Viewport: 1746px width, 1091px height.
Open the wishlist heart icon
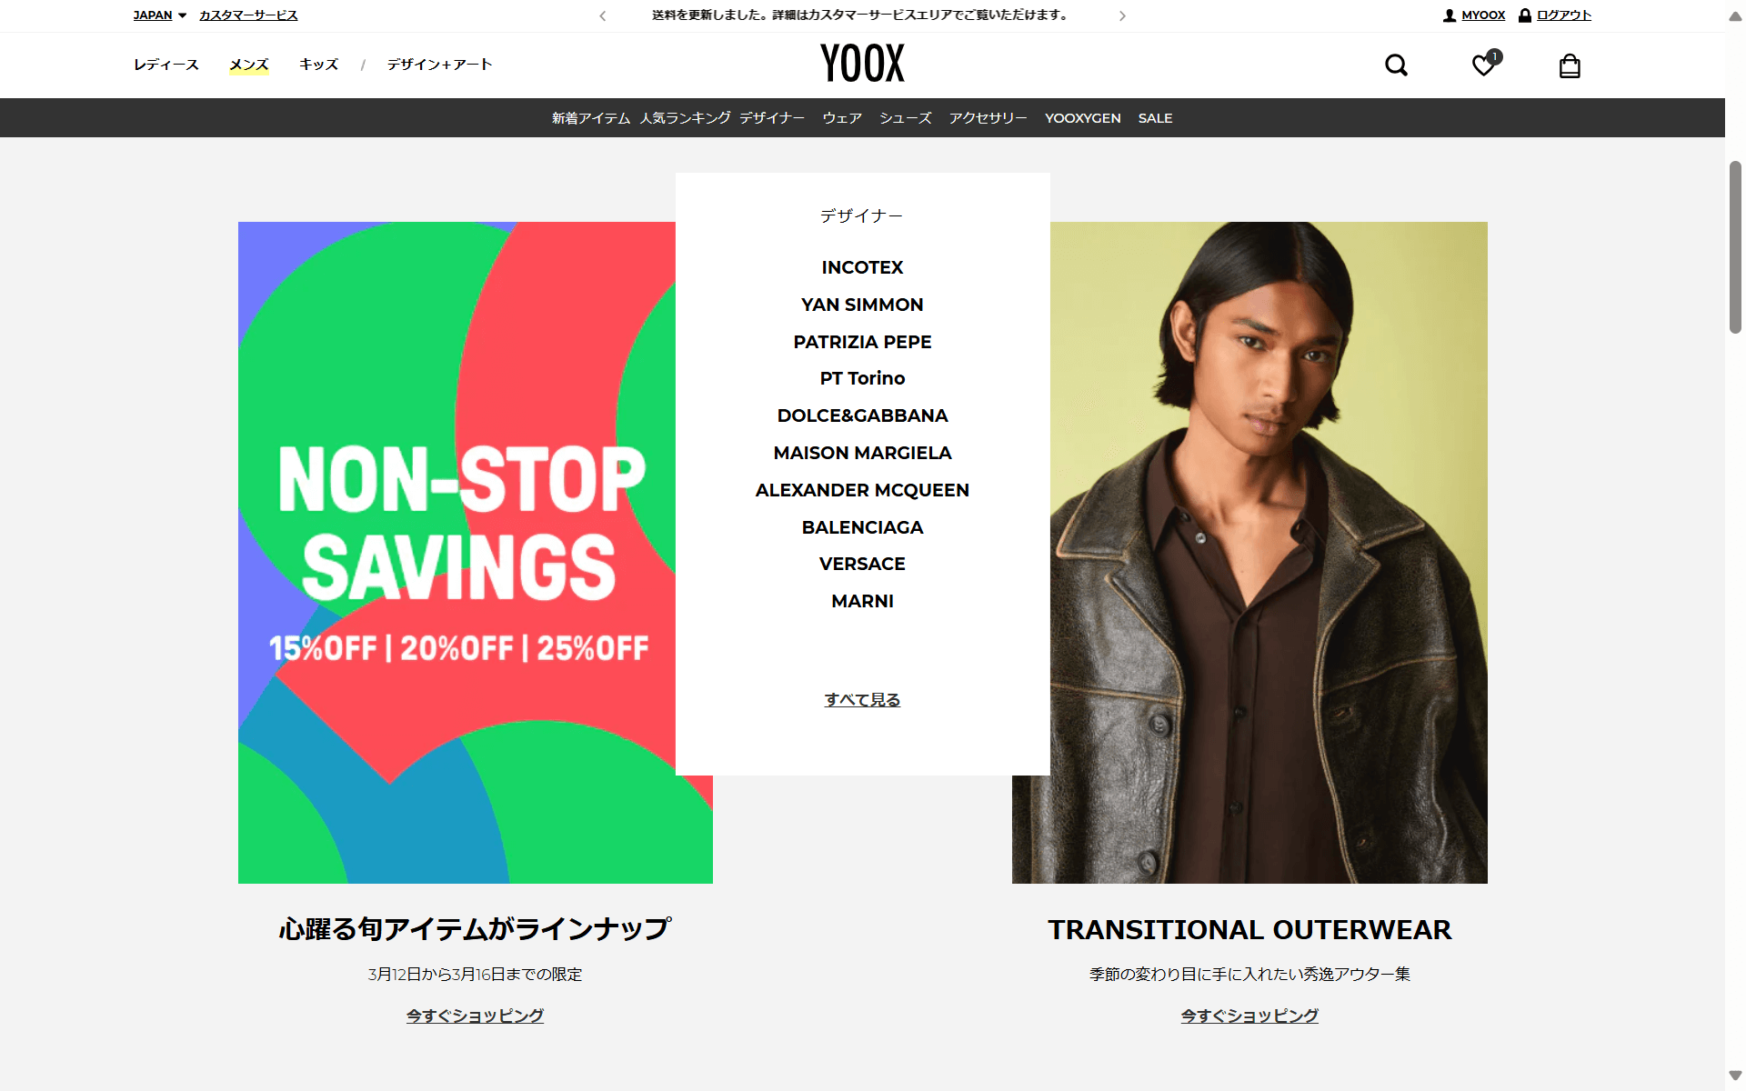[1485, 65]
